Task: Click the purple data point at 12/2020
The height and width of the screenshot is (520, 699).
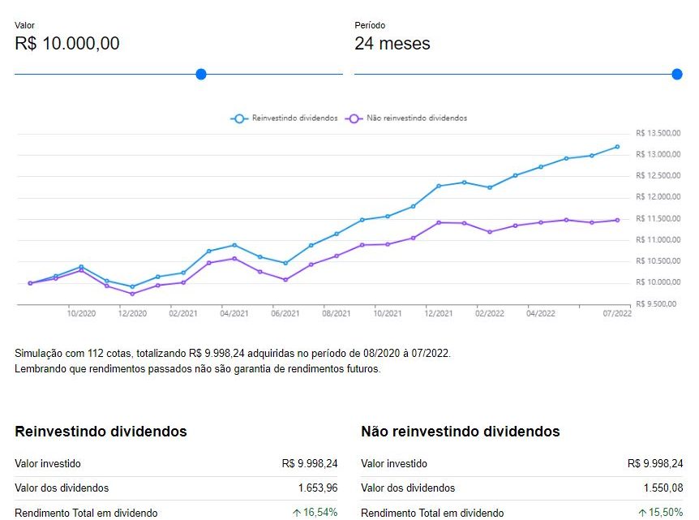Action: 132,294
